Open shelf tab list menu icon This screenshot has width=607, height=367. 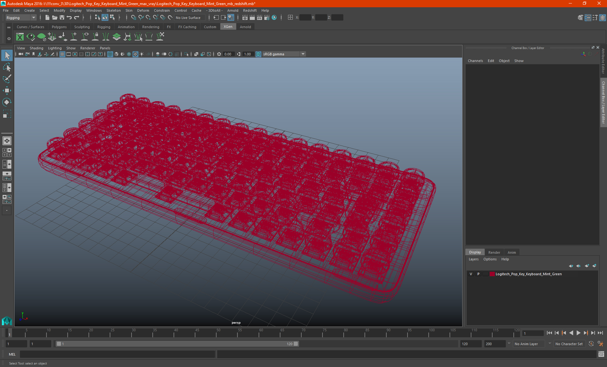click(9, 28)
